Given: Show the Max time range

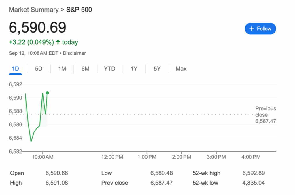Looking at the screenshot, I should [181, 69].
